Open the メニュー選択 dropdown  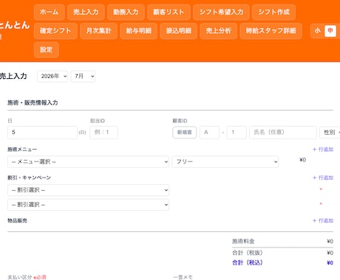click(x=88, y=162)
